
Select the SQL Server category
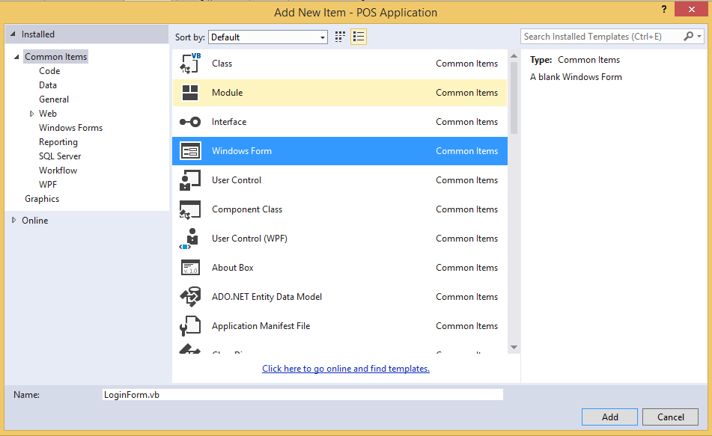pos(60,156)
